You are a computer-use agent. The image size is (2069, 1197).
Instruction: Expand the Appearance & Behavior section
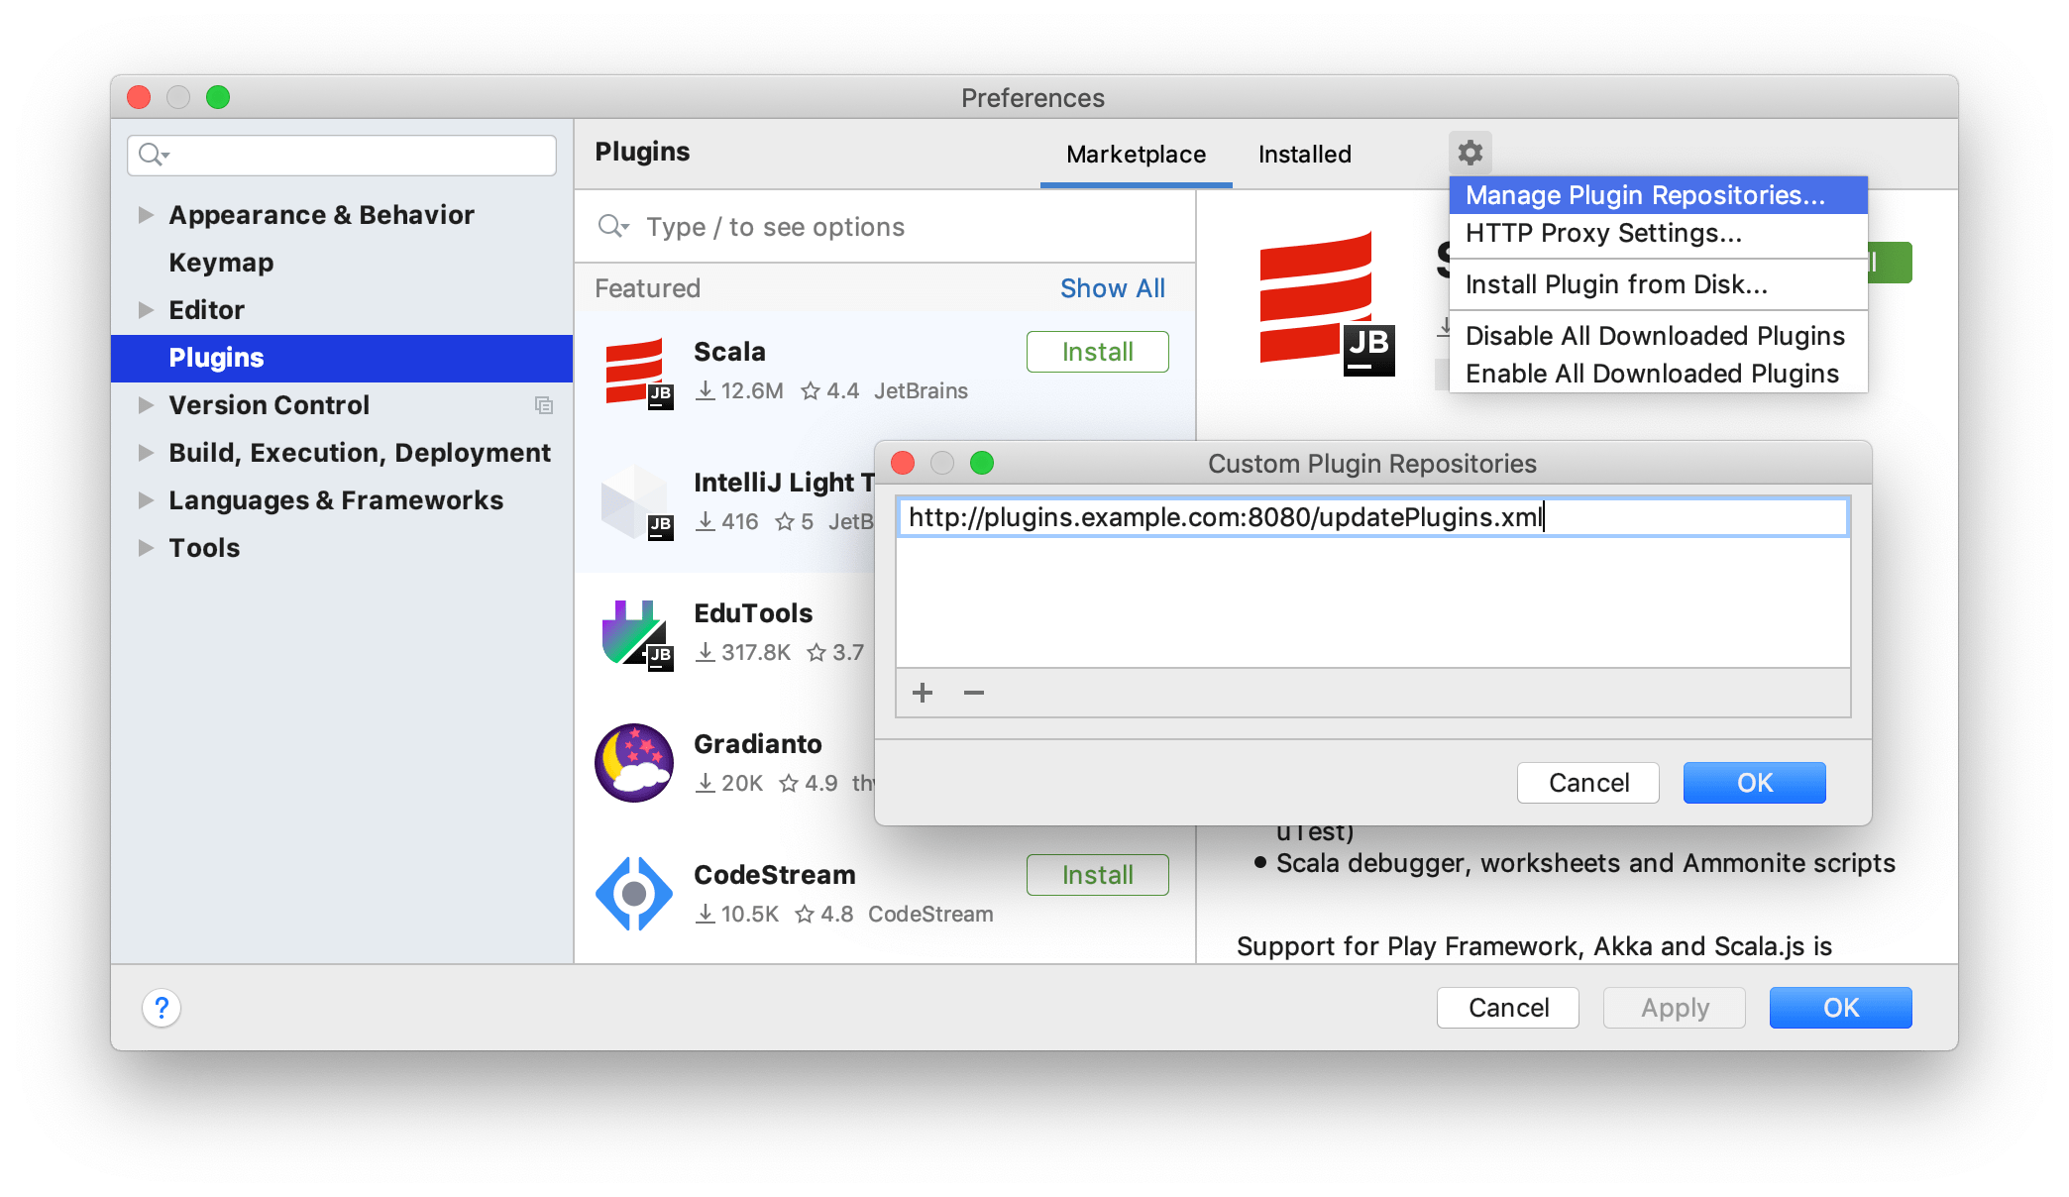click(143, 215)
